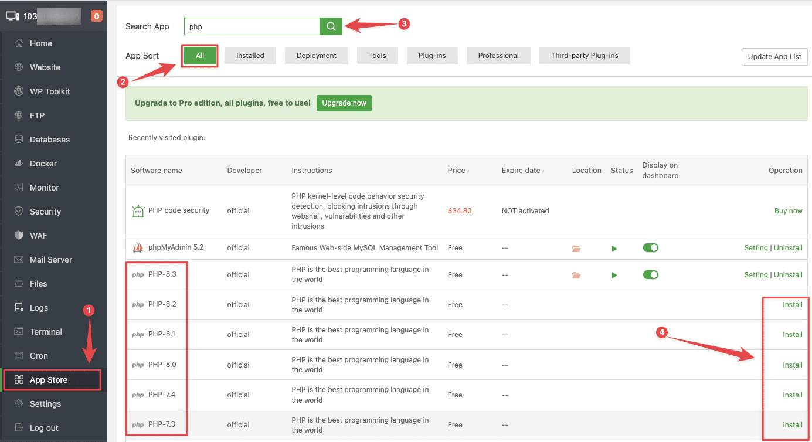Click the Settings gear icon in sidebar
The image size is (812, 442).
19,404
